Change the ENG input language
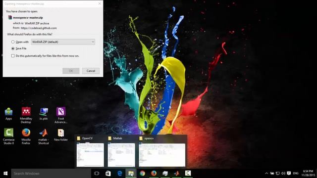317x178 pixels. point(296,174)
